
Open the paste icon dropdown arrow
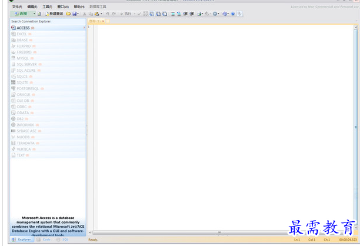tap(101, 14)
